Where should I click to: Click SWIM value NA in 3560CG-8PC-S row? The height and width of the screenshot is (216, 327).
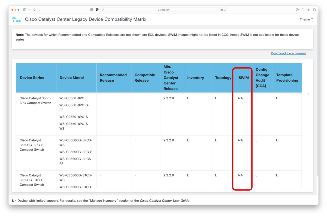[240, 140]
